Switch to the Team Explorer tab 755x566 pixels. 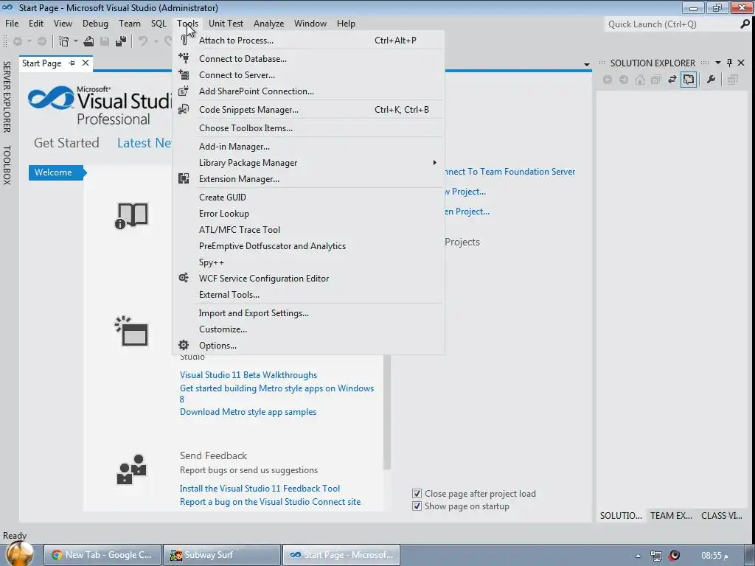pos(671,515)
